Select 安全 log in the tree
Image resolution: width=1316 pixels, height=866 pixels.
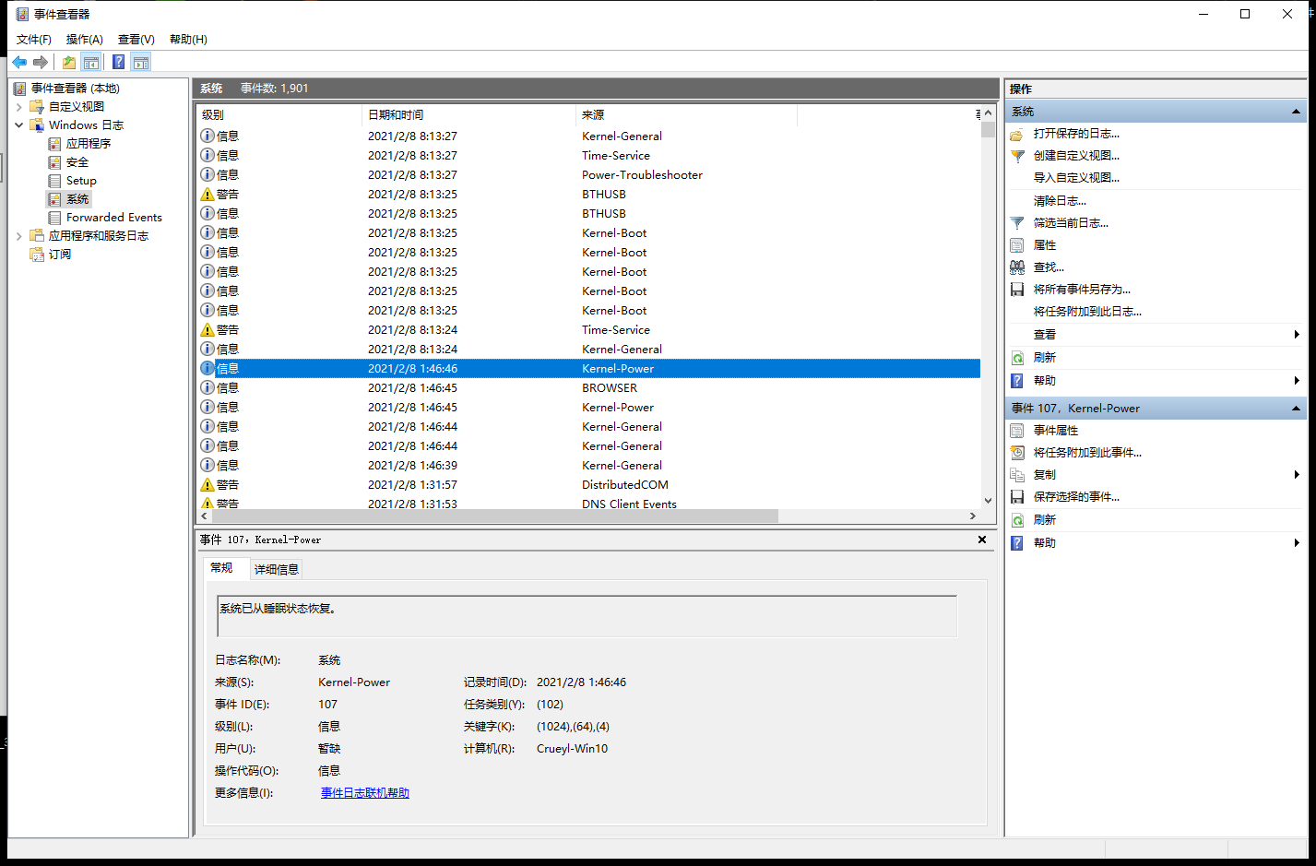pyautogui.click(x=77, y=162)
